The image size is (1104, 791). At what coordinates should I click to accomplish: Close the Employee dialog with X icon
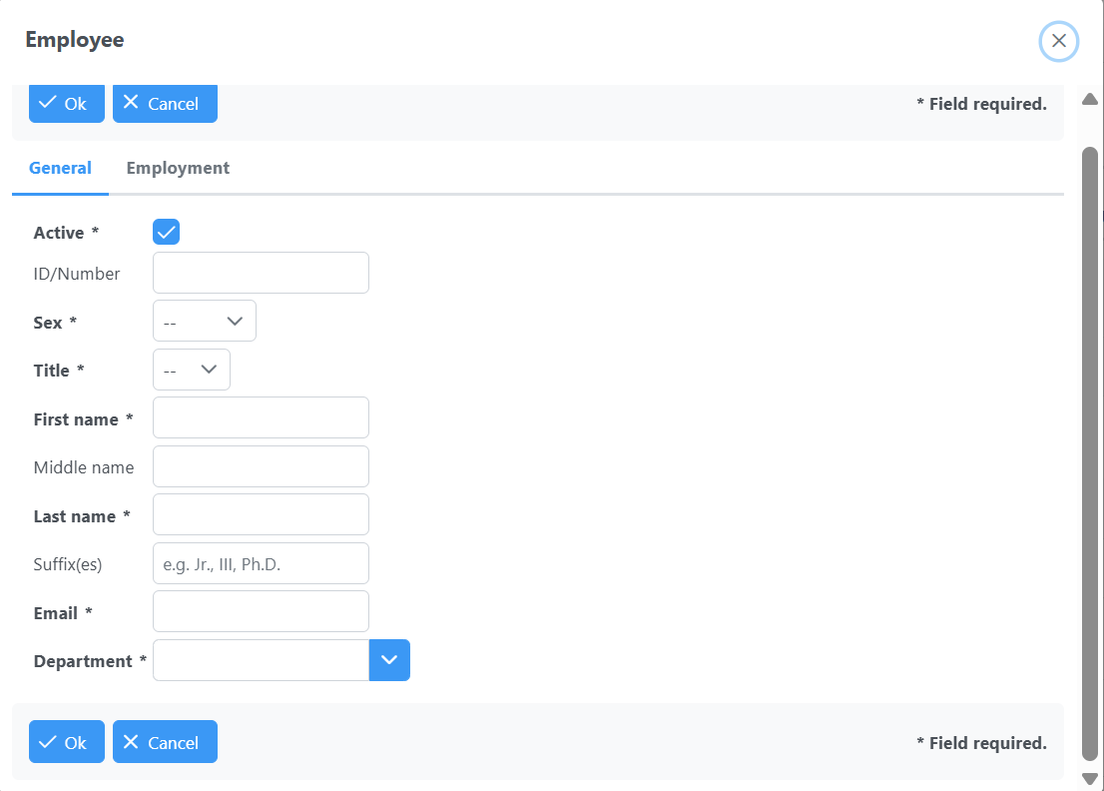(1059, 41)
